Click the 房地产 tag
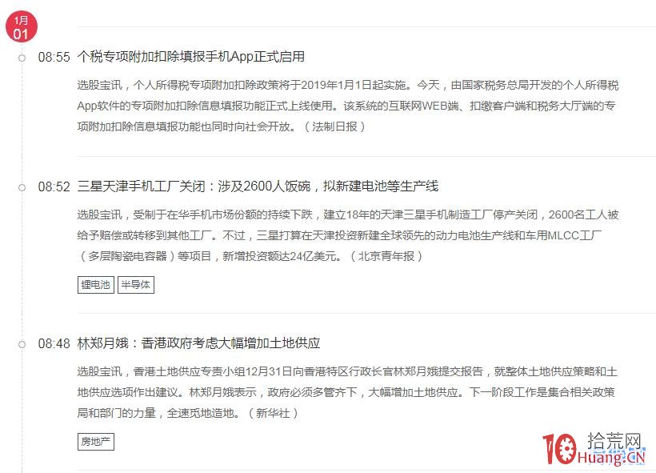The image size is (656, 473). pyautogui.click(x=96, y=442)
